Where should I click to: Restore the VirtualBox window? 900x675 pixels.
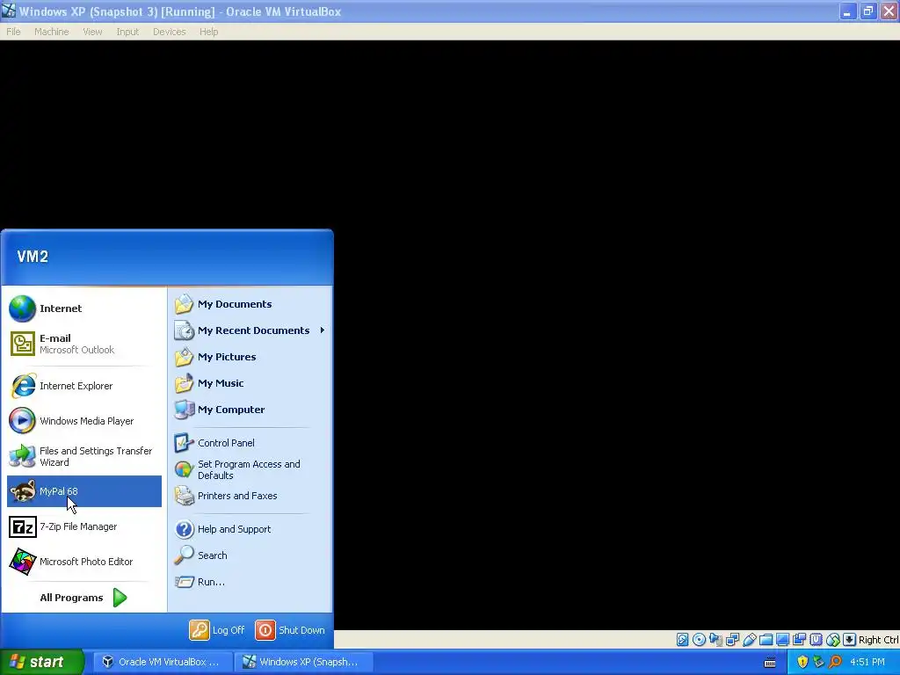[x=867, y=11]
